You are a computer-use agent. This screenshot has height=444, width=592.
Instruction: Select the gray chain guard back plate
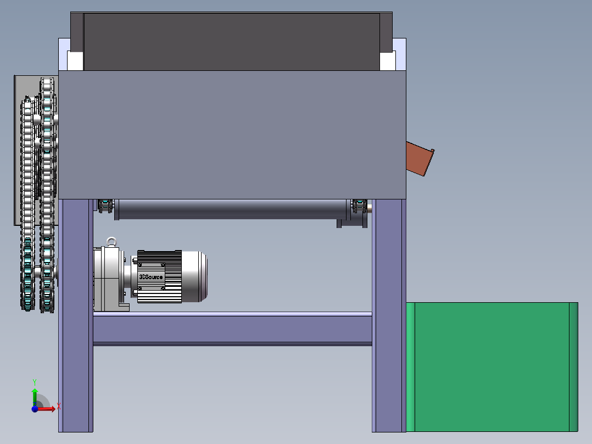(x=18, y=151)
